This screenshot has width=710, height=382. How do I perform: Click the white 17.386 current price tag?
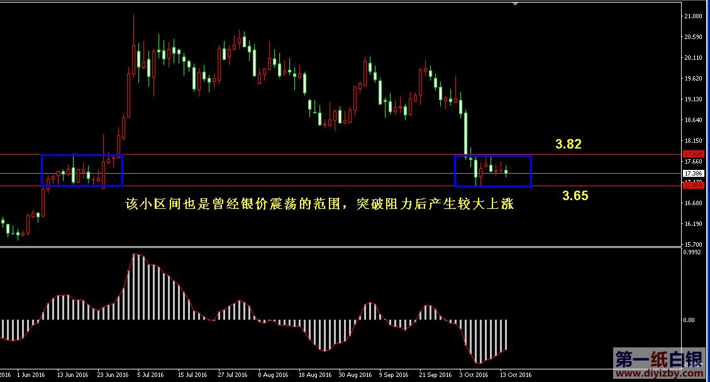click(693, 173)
